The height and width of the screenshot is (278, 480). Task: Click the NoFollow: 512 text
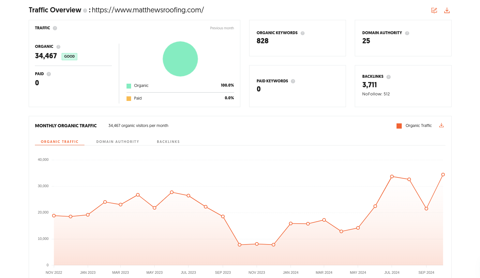[x=376, y=94]
